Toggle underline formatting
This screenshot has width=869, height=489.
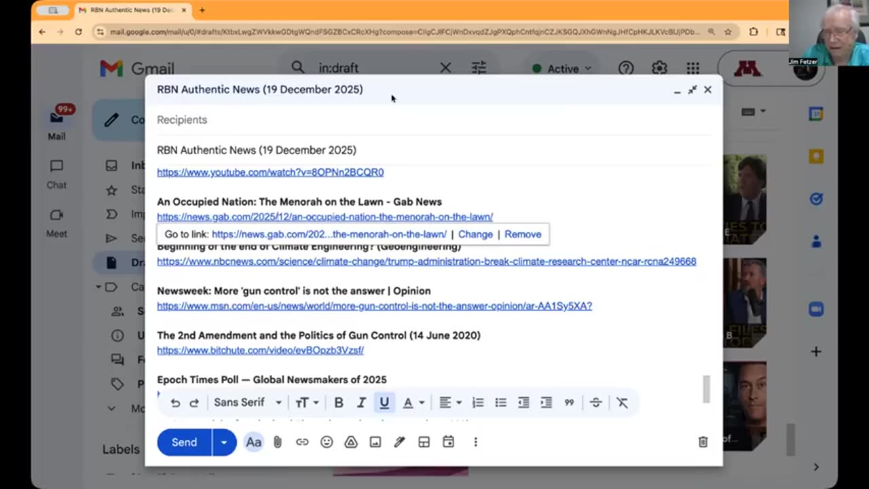[384, 403]
